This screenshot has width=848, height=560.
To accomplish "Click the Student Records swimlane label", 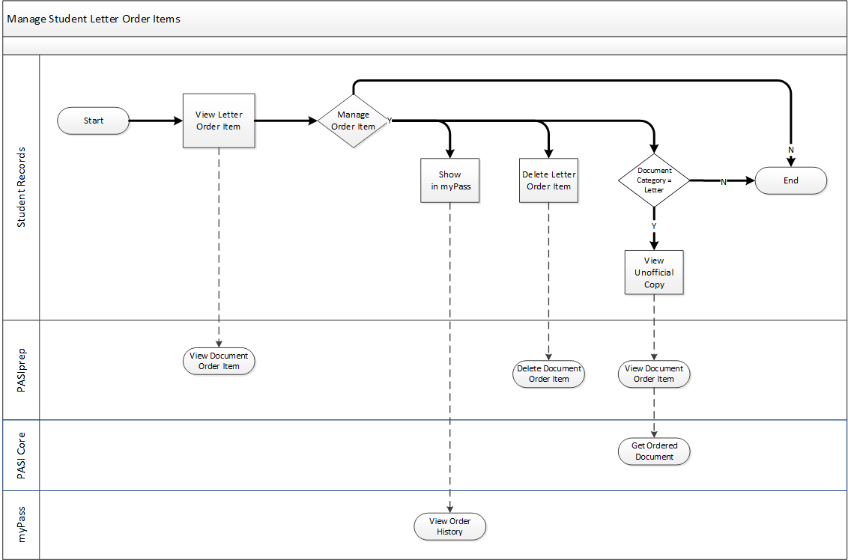I will pos(22,188).
